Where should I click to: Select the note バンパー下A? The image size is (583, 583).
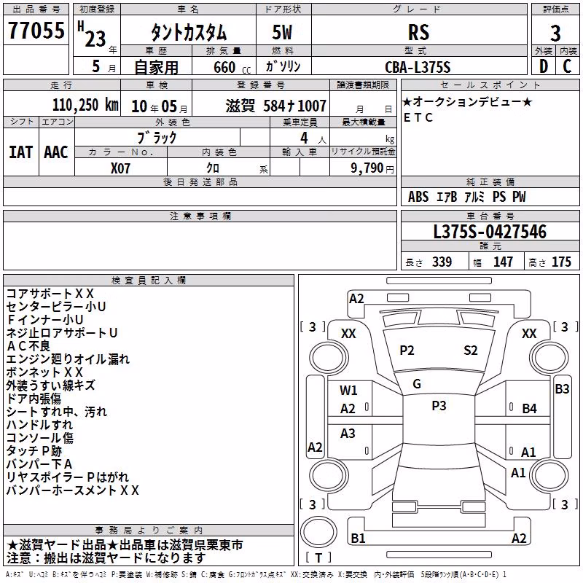[39, 464]
